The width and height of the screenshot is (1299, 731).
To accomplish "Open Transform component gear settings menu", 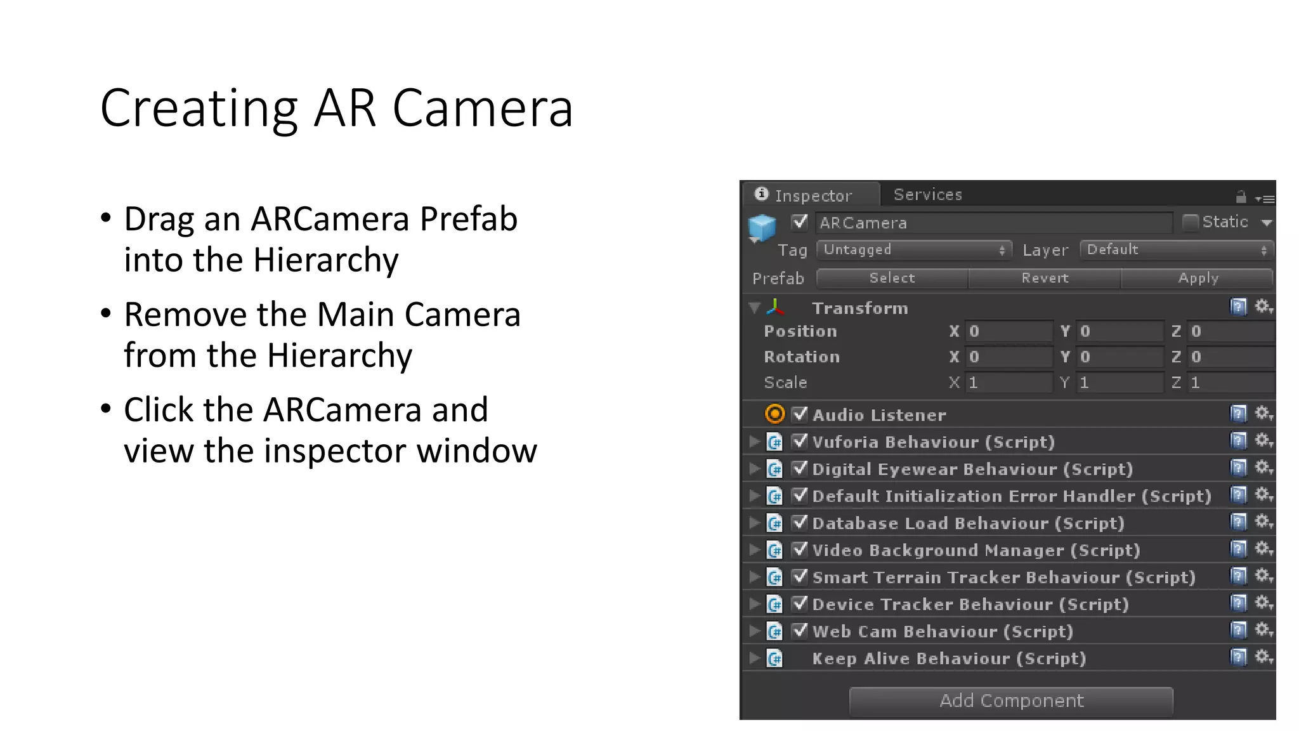I will 1263,307.
